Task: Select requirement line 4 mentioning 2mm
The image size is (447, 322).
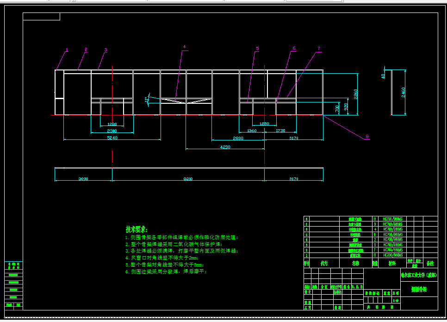Action: click(x=162, y=258)
